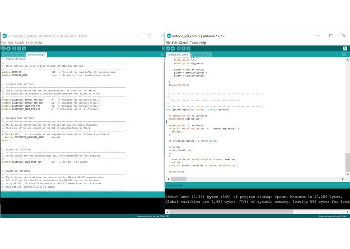The height and width of the screenshot is (249, 350).
Task: Click editor scroll down arrow, right window
Action: (348, 174)
